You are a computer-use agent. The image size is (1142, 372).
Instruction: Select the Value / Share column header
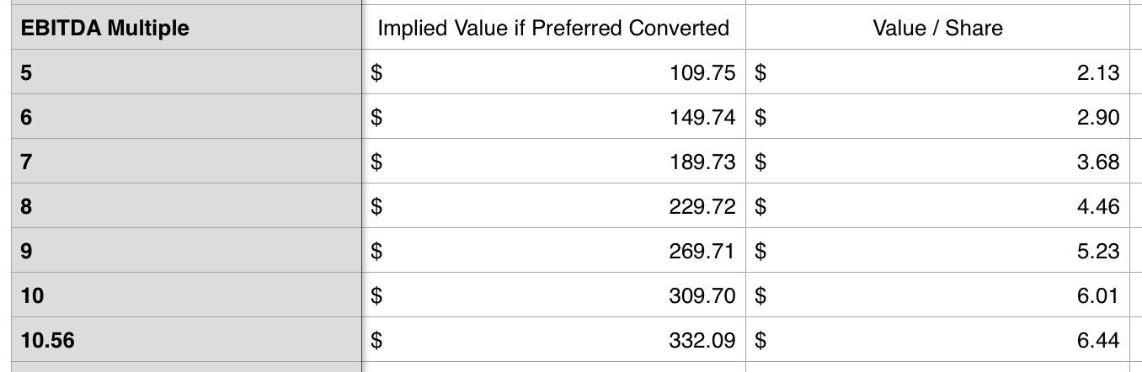coord(937,28)
